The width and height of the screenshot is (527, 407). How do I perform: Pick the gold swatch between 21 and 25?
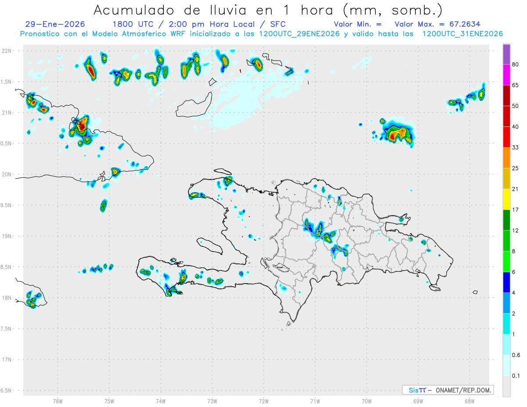pyautogui.click(x=506, y=178)
